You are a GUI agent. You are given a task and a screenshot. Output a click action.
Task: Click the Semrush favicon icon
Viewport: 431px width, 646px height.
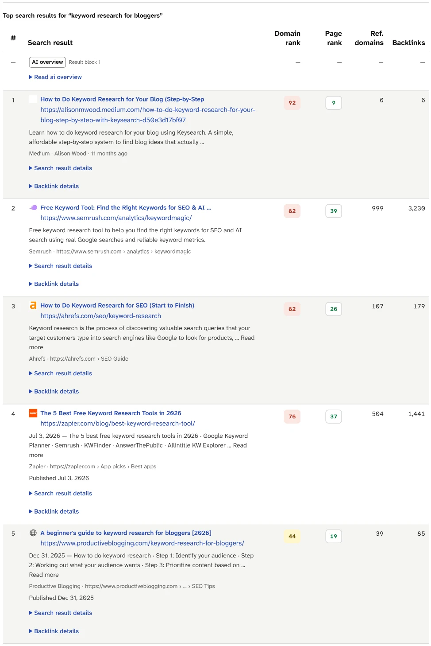[x=33, y=207]
